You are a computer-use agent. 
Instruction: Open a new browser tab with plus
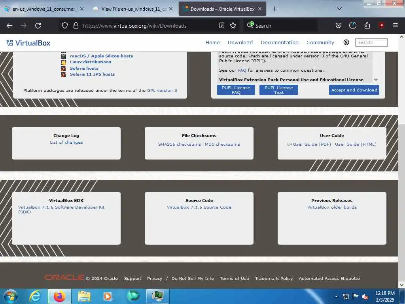[x=274, y=9]
